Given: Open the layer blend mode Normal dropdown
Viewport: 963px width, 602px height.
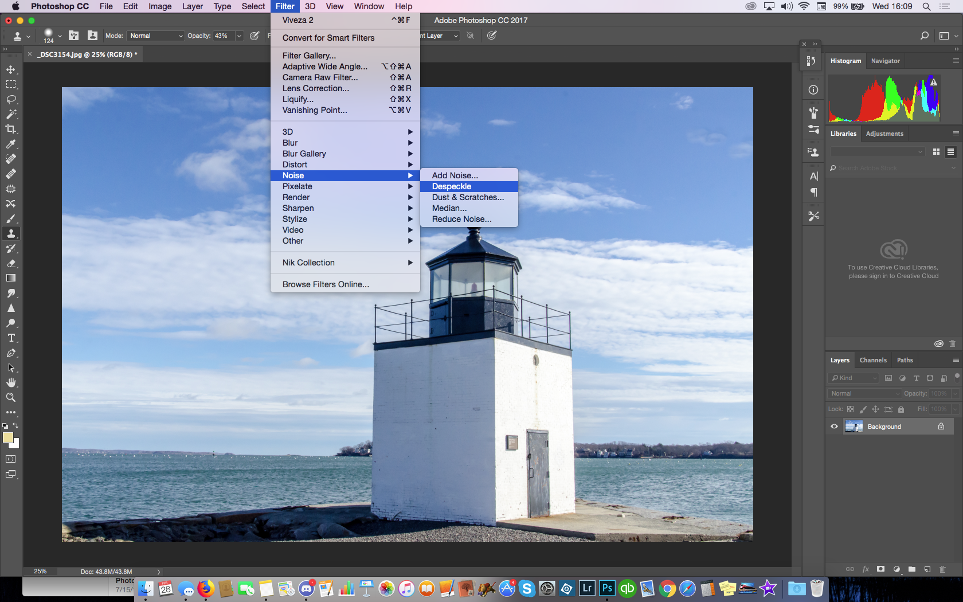Looking at the screenshot, I should [864, 393].
